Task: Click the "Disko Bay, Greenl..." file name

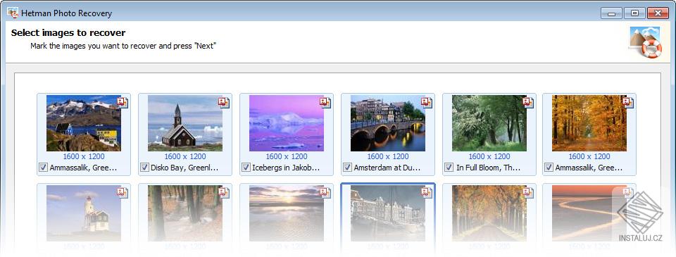Action: tap(184, 168)
